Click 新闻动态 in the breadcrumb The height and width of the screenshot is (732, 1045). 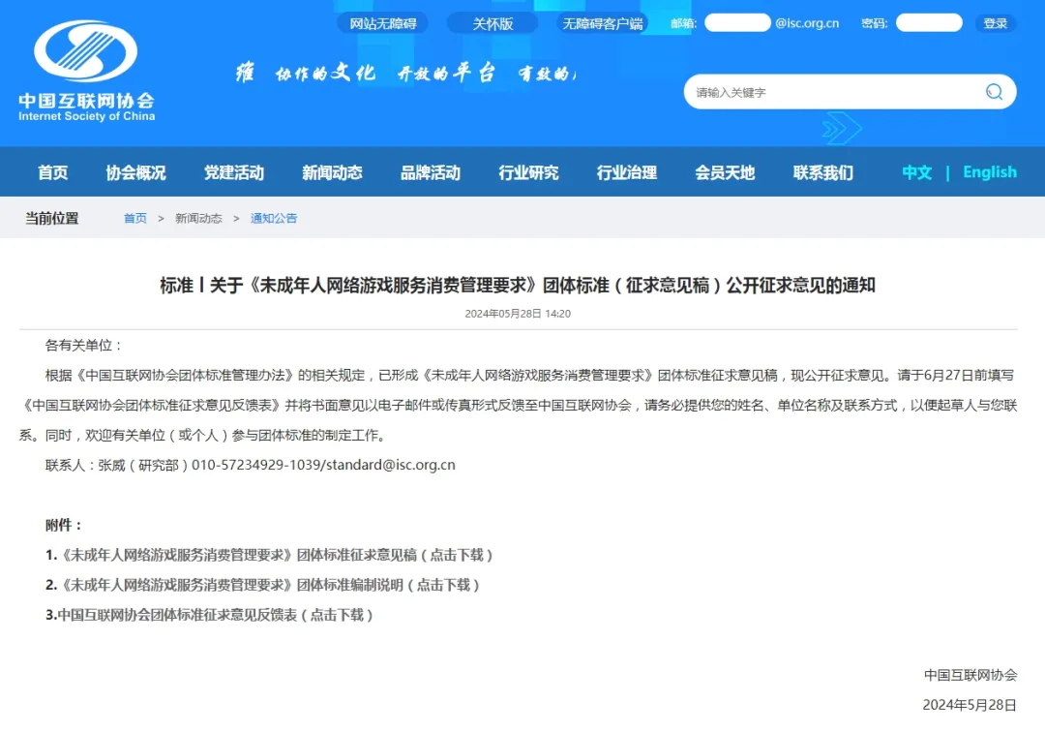pyautogui.click(x=198, y=218)
